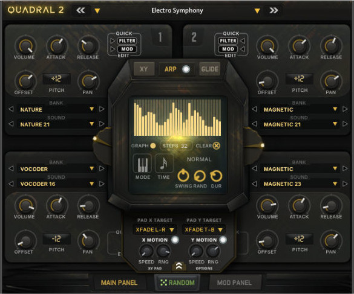
Task: Click inside the arp step graph
Action: point(177,117)
